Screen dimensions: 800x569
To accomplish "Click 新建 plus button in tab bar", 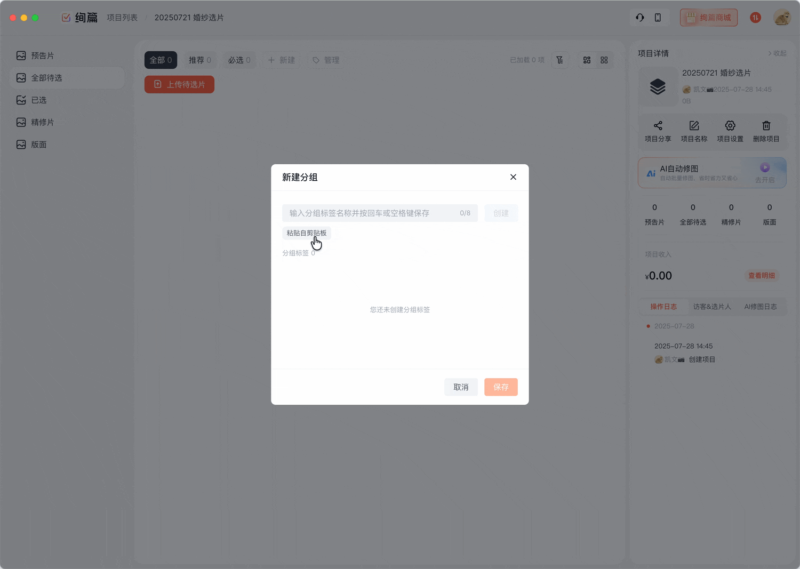I will 281,60.
